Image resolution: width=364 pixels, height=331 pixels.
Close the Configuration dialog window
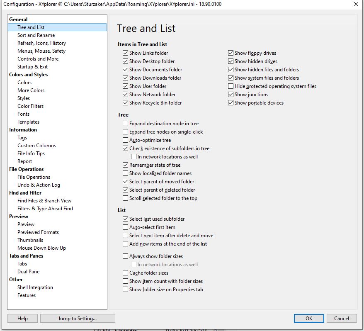tap(356, 4)
